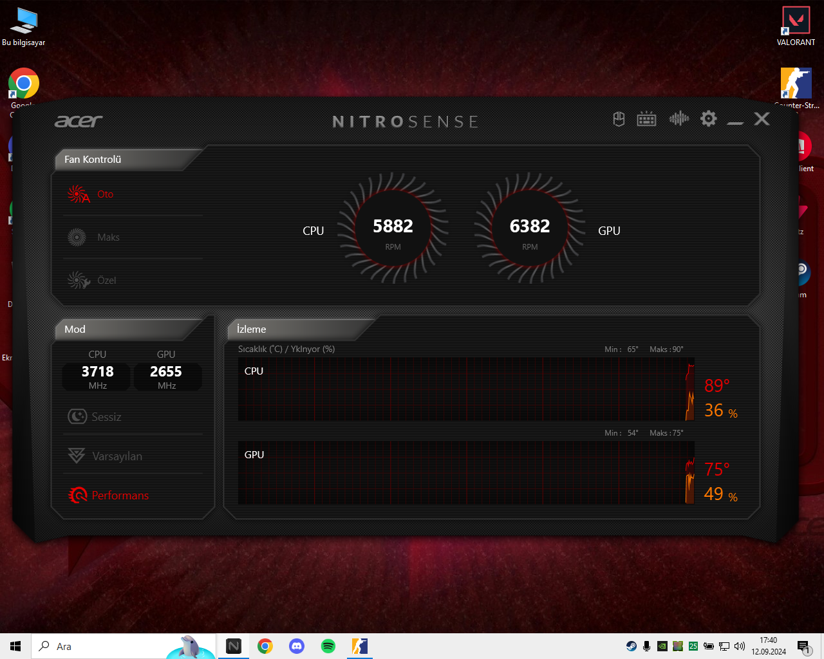Open the sound waveform icon in NitroSense
The height and width of the screenshot is (659, 824).
(679, 118)
